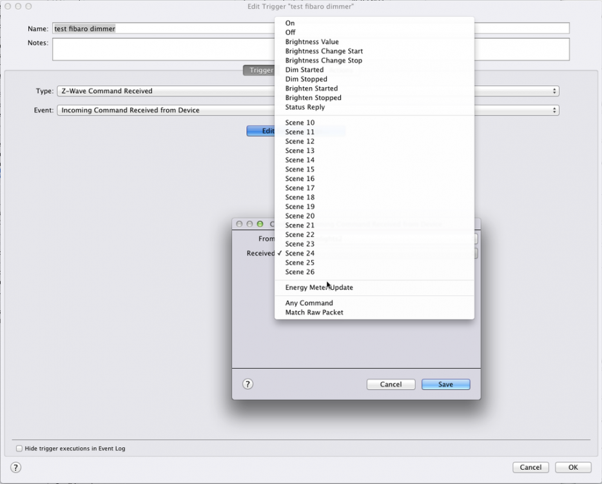Choose Energy Meter Update entry
602x484 pixels.
pos(319,288)
